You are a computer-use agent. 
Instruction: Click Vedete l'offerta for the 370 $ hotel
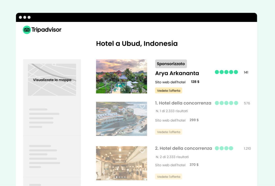click(169, 177)
